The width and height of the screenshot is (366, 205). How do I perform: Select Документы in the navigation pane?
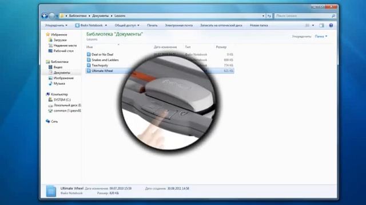(x=62, y=72)
